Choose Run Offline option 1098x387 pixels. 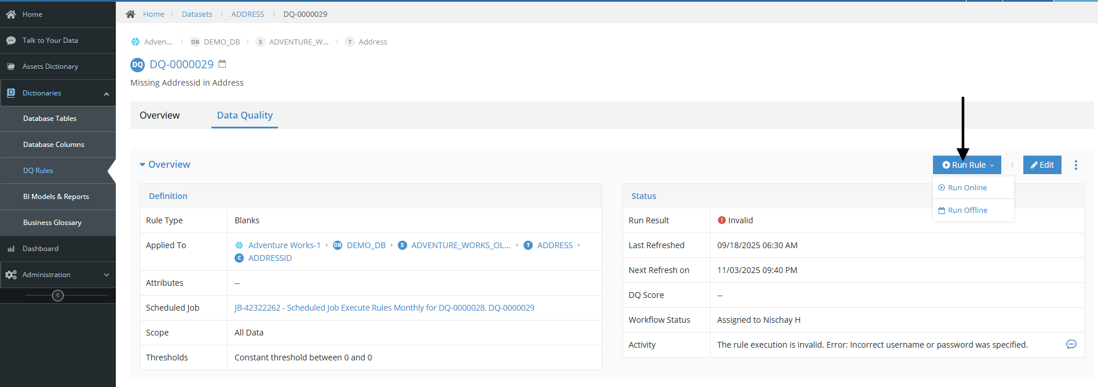[x=973, y=210]
